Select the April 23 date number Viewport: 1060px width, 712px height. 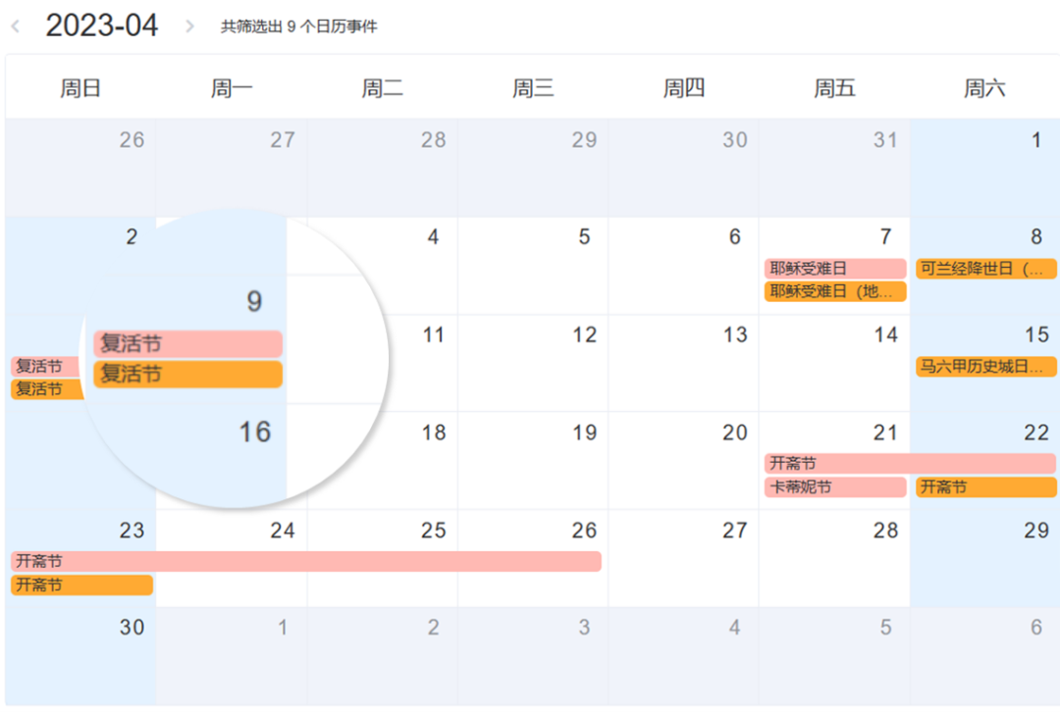coord(132,531)
